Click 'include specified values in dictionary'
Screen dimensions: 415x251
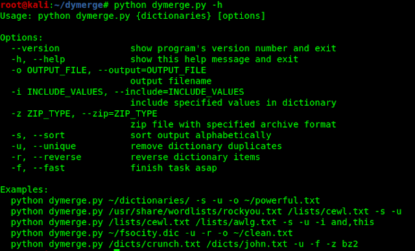click(x=233, y=102)
